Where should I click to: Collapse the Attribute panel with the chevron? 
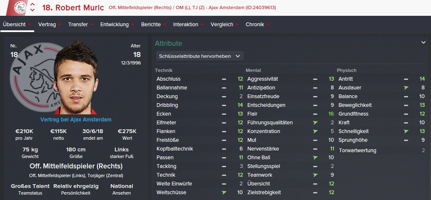(424, 42)
